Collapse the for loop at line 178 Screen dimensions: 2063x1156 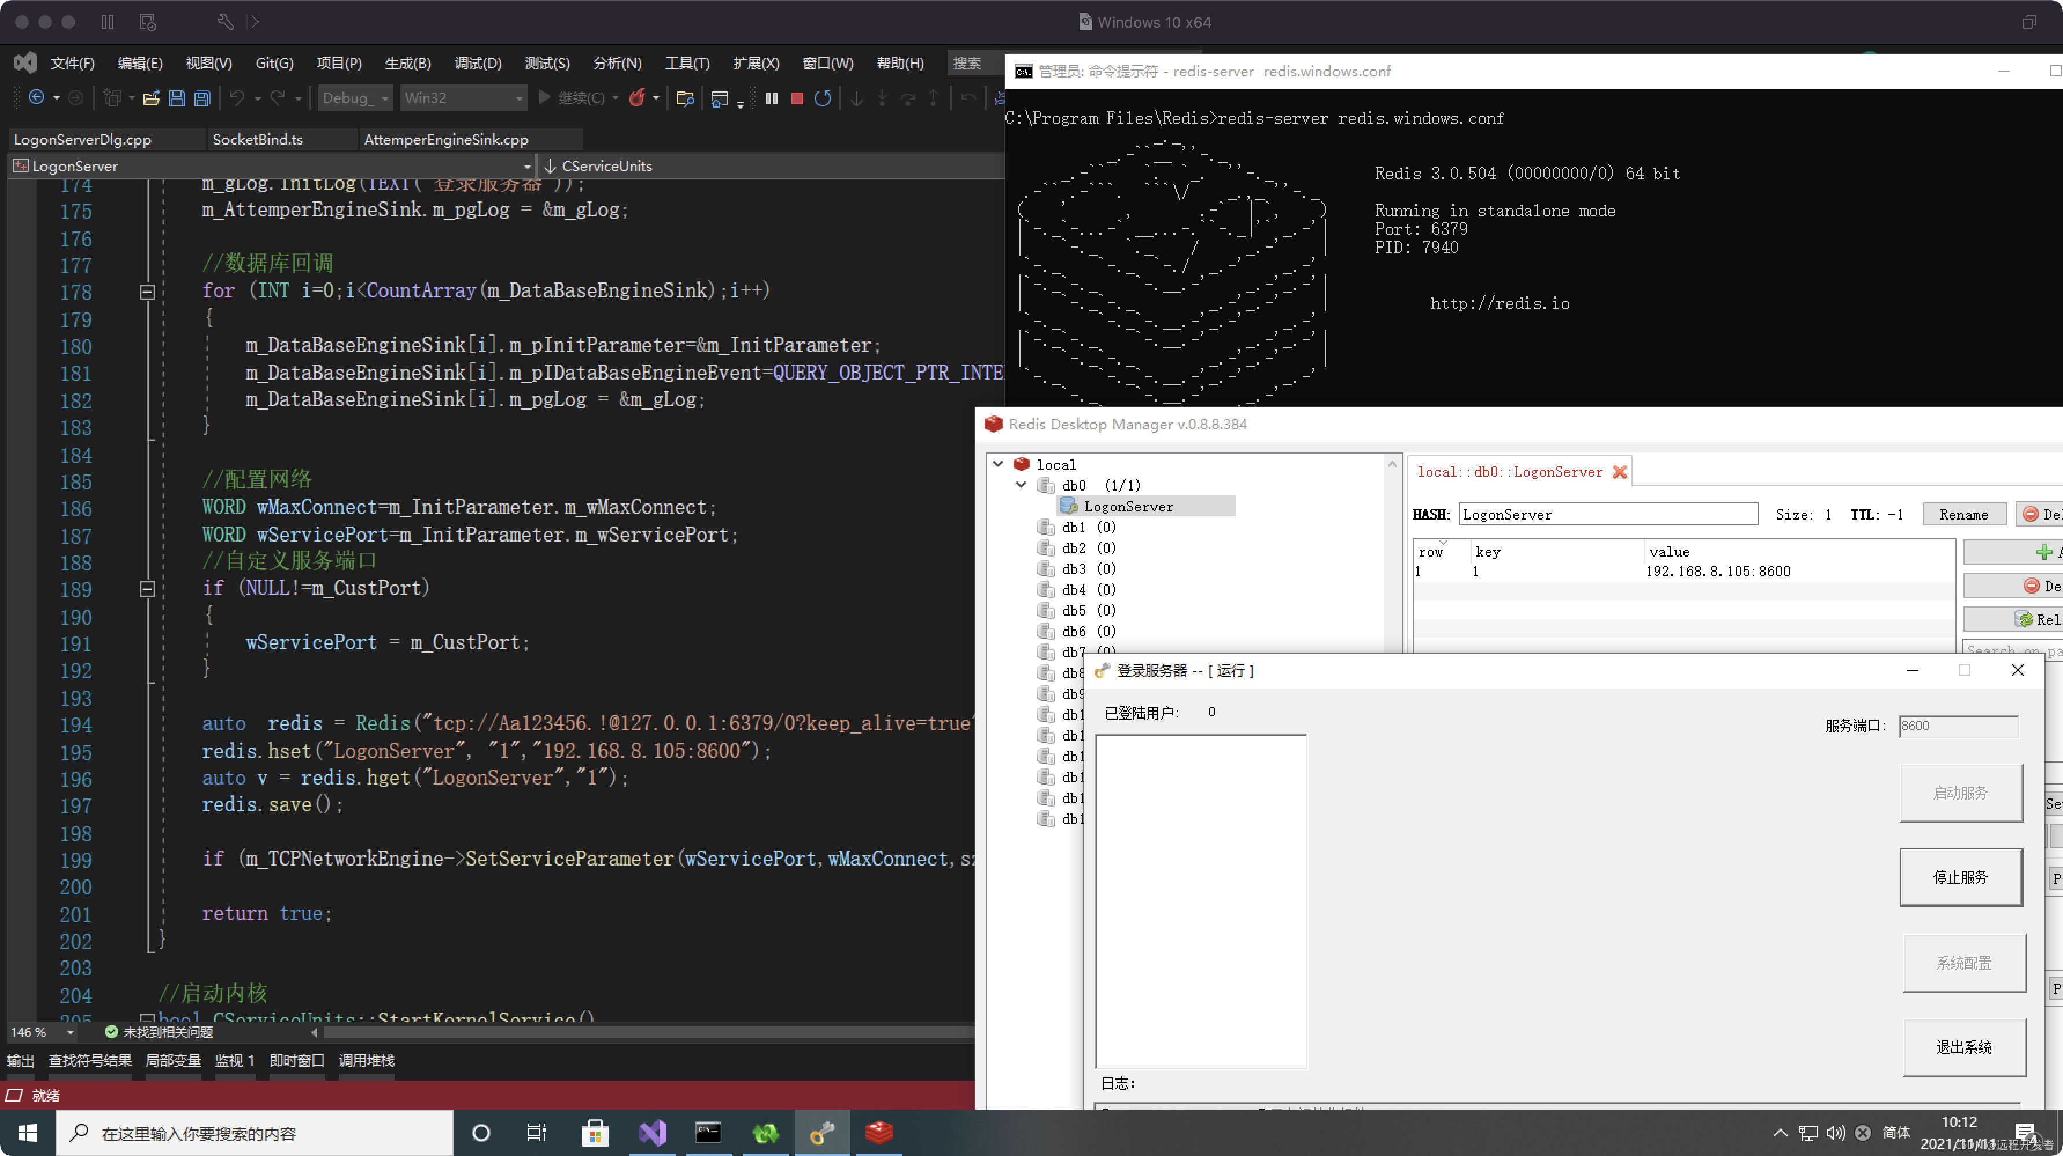point(148,292)
